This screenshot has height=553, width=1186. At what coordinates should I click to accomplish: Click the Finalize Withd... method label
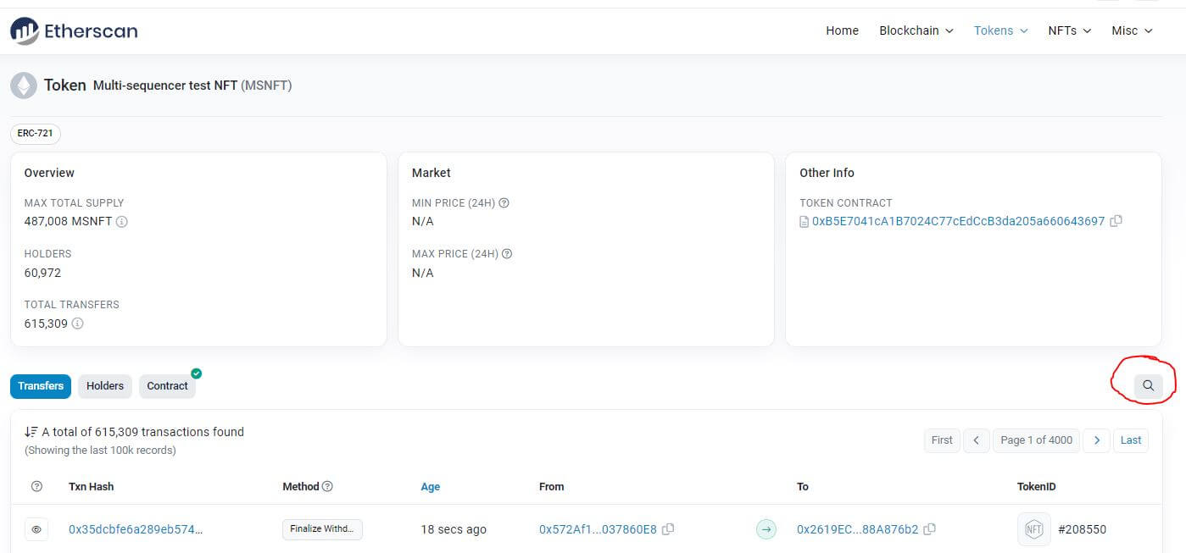point(322,529)
